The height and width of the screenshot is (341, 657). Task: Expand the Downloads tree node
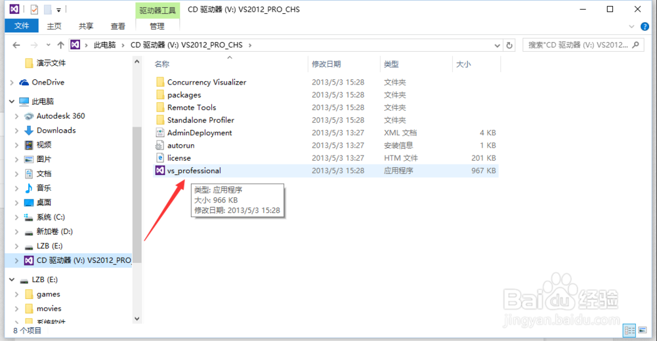pos(17,130)
